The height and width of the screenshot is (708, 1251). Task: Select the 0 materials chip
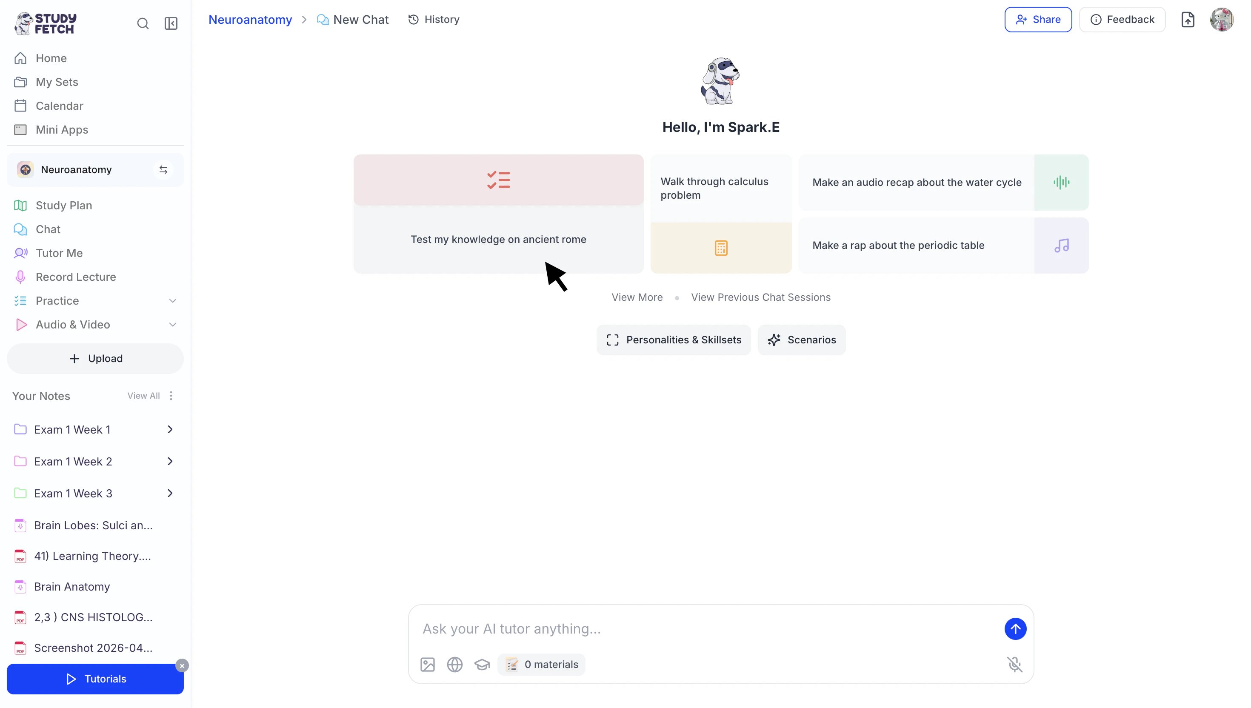click(x=542, y=664)
